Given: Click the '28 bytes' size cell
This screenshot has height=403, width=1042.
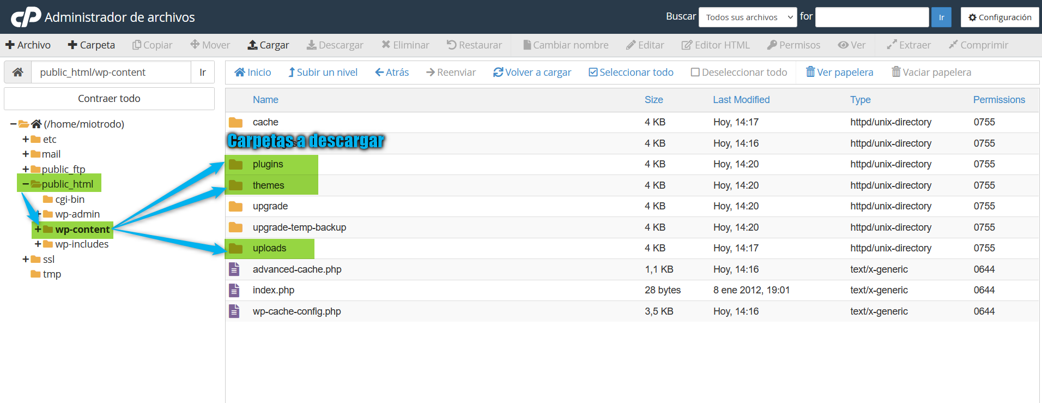Looking at the screenshot, I should tap(663, 290).
